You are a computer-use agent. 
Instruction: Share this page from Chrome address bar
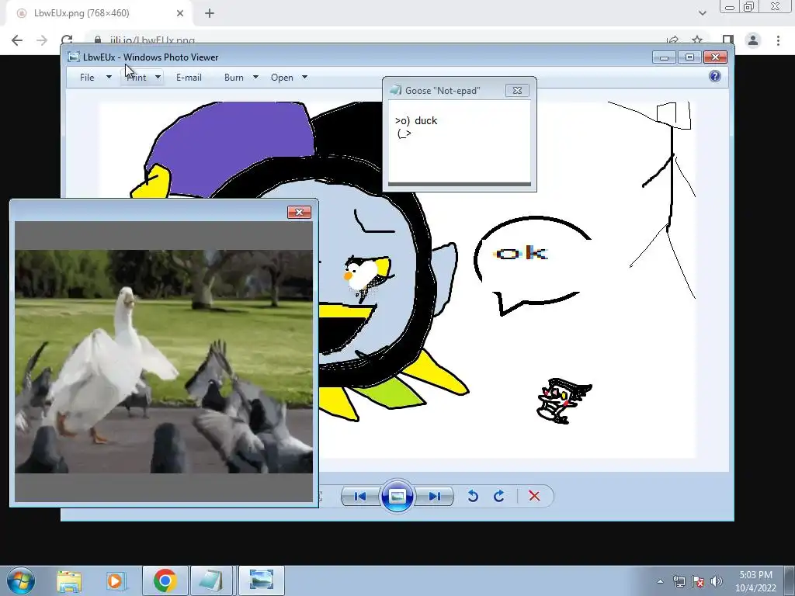click(673, 40)
